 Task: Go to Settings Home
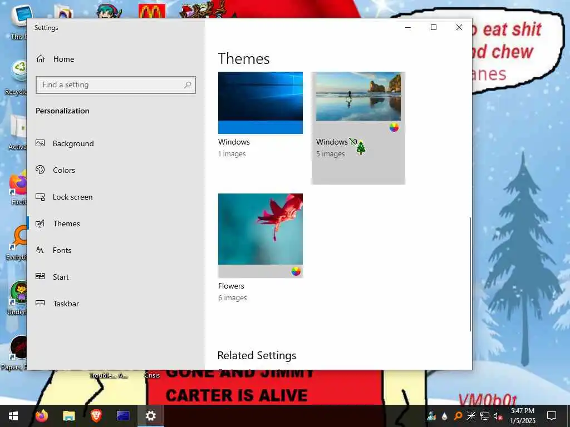pos(55,59)
